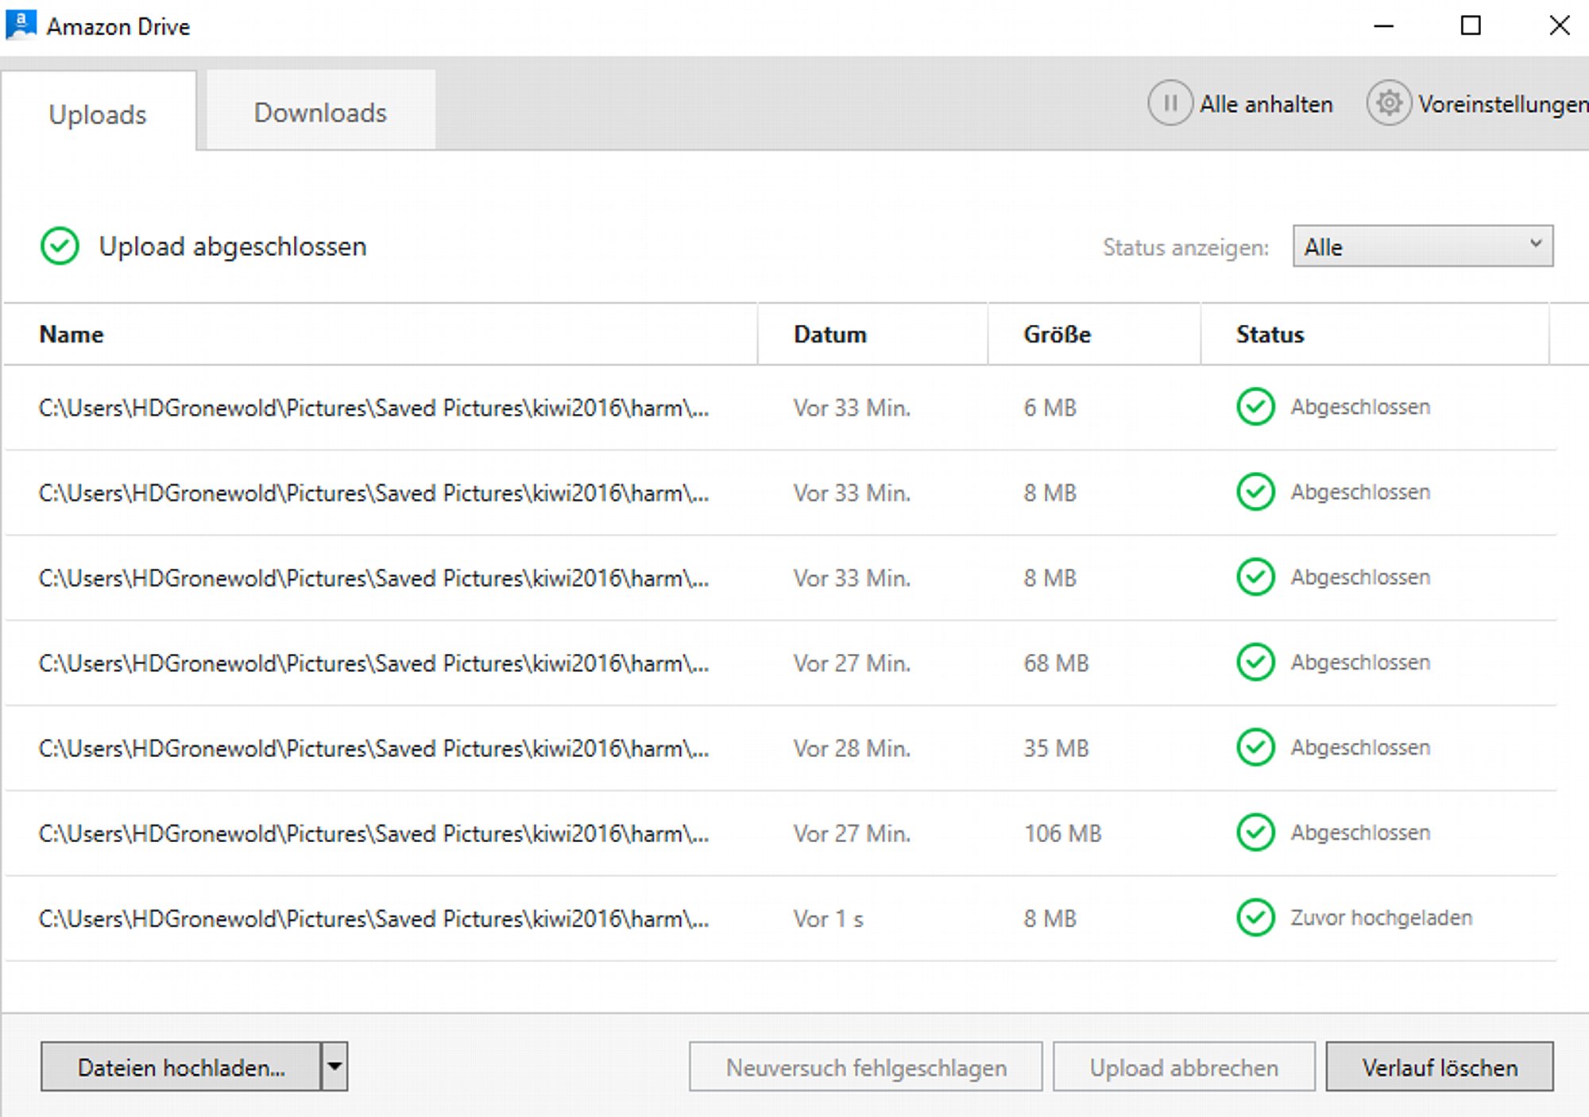Click the Alle anhalten label
The image size is (1589, 1117).
(1266, 104)
